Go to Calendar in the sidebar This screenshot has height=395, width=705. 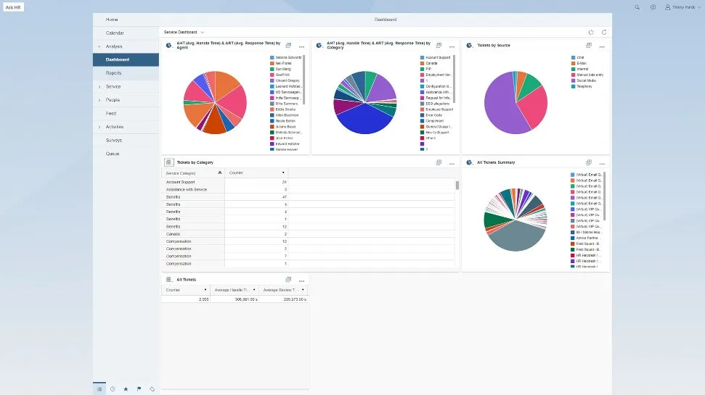[115, 33]
